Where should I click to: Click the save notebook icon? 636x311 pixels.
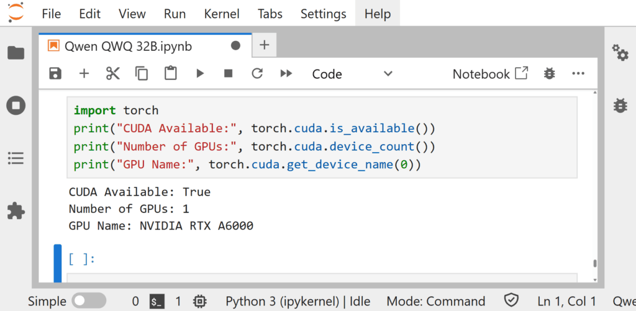[55, 74]
